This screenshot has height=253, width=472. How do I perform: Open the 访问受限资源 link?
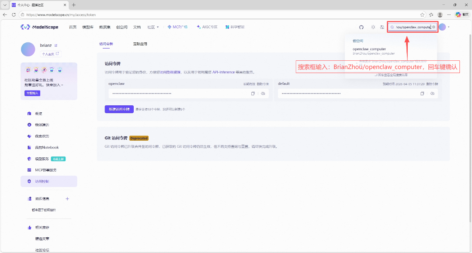[170, 72]
